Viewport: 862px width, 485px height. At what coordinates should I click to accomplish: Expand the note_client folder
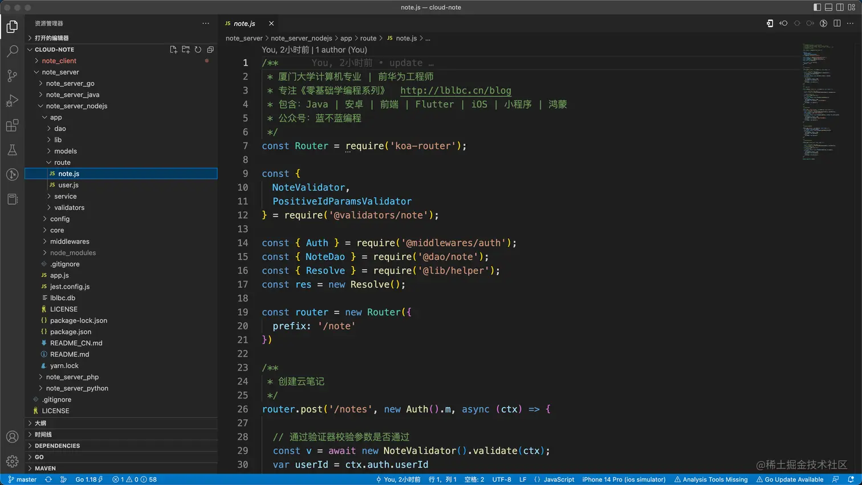click(121, 61)
